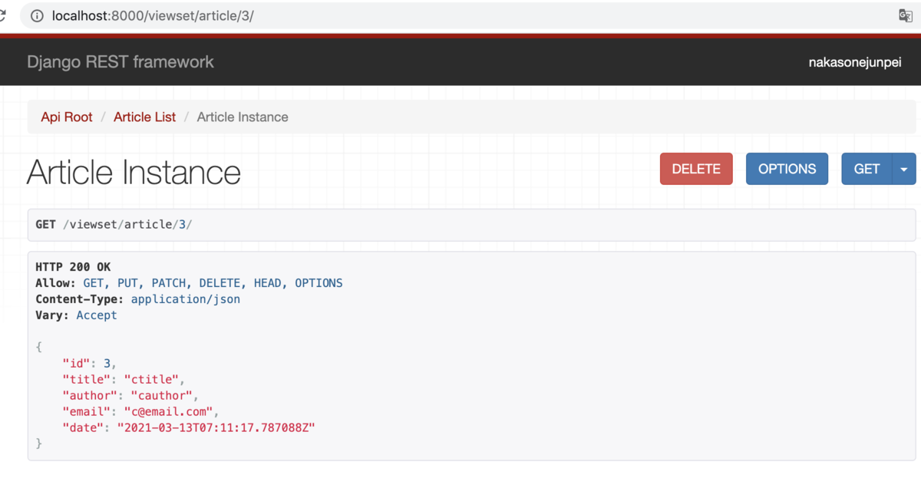Click the Article Instance breadcrumb label
921x478 pixels.
242,117
